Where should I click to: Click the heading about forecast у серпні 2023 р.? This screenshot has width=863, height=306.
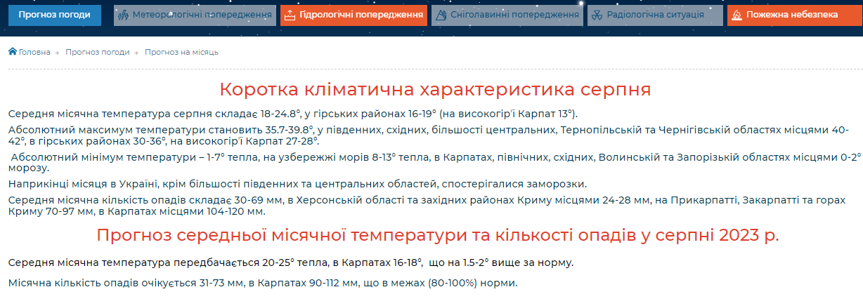pyautogui.click(x=437, y=235)
